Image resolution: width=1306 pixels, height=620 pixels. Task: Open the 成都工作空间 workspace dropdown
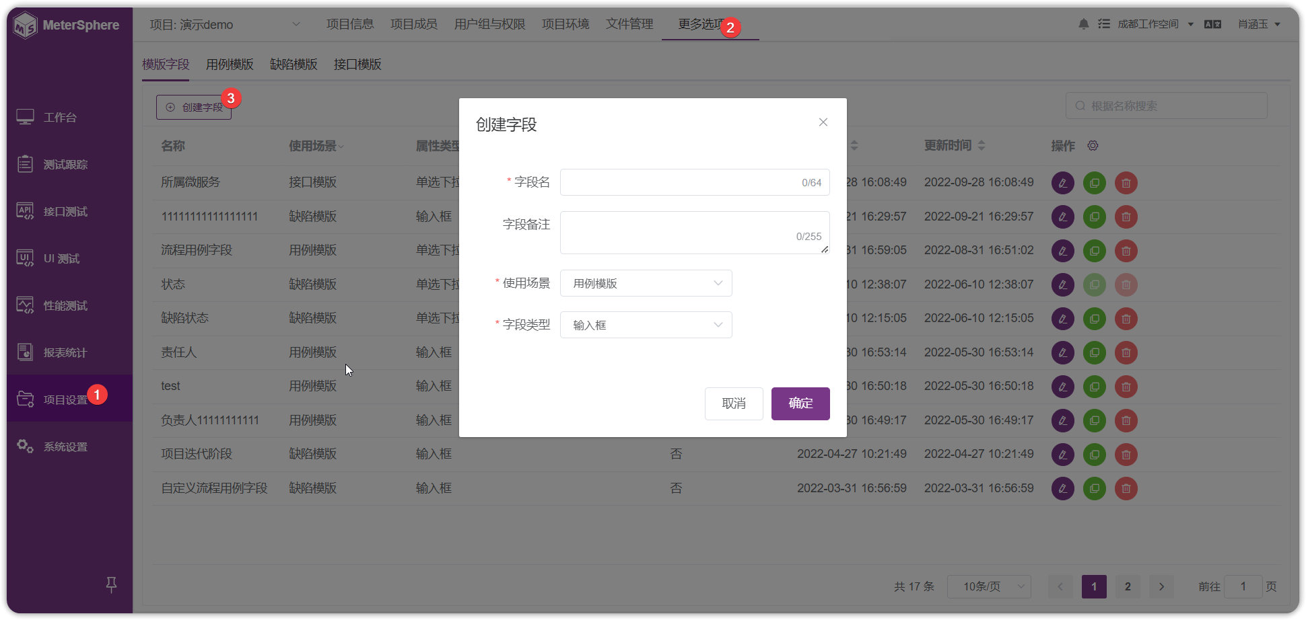(1155, 24)
